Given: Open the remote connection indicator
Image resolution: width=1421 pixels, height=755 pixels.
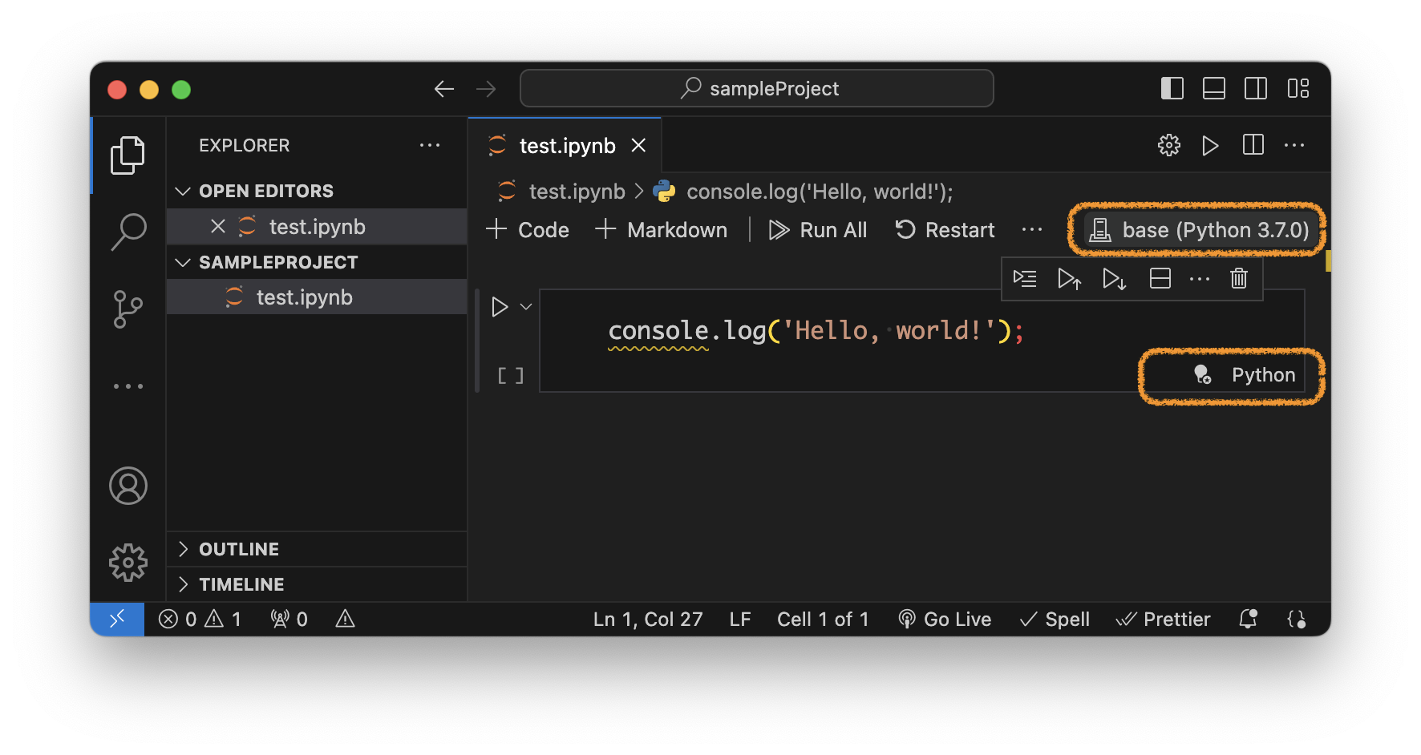Looking at the screenshot, I should click(117, 618).
